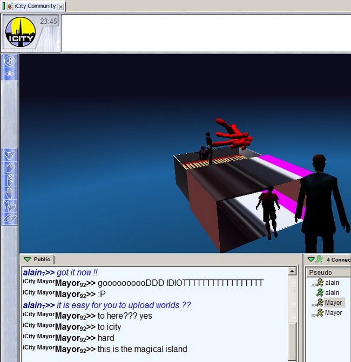Click the 'to here??? yes' chat message
This screenshot has height=362, width=351.
coord(125,316)
